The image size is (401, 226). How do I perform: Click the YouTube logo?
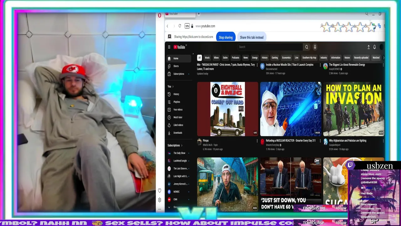tap(180, 47)
